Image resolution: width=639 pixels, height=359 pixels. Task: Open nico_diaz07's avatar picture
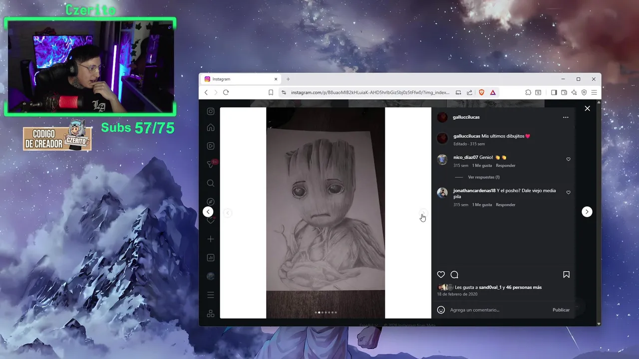442,160
